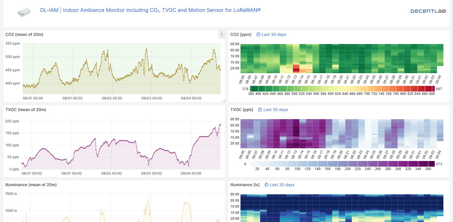Image resolution: width=453 pixels, height=222 pixels.
Task: Click 'Last 30 days' in TVOC [ppb] panel
Action: pos(275,110)
